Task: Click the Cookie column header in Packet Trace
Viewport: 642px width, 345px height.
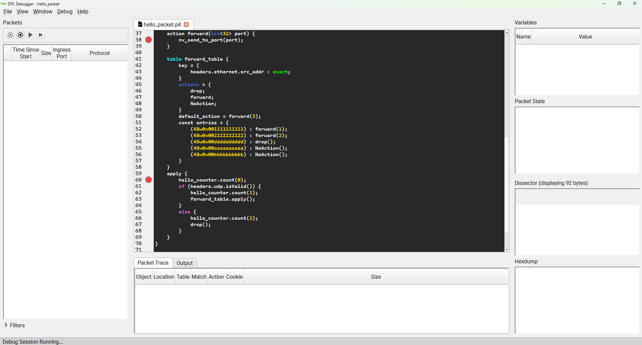Action: [x=234, y=277]
